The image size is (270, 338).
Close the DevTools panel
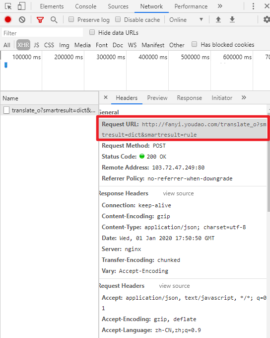[x=267, y=6]
